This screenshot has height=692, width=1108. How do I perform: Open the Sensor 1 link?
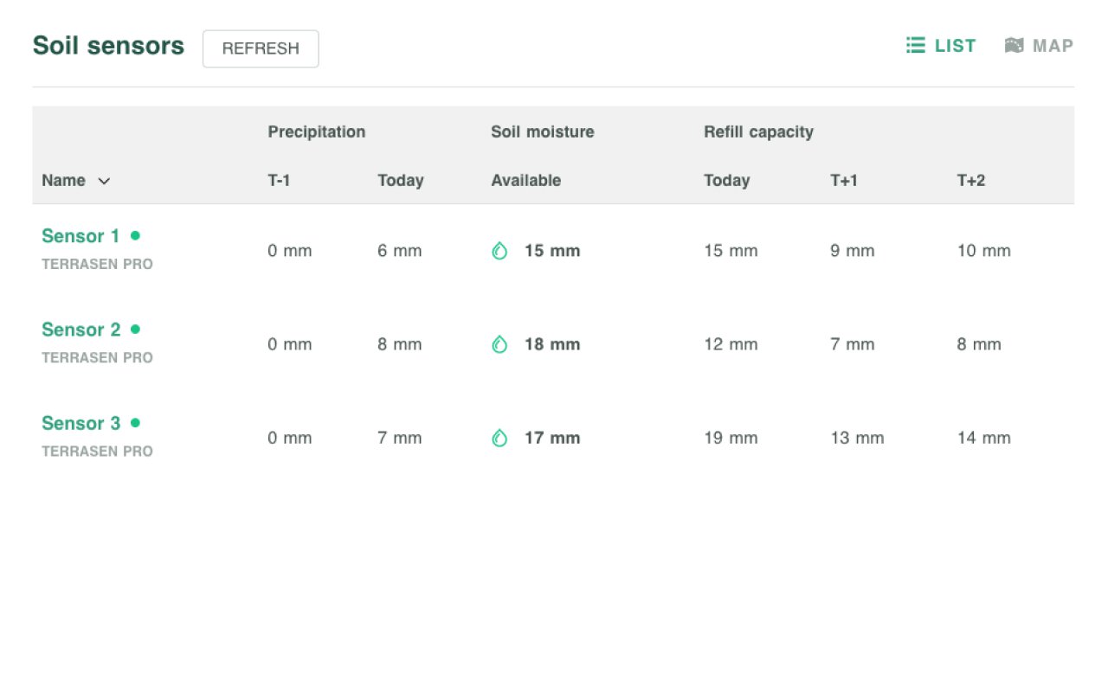(81, 236)
